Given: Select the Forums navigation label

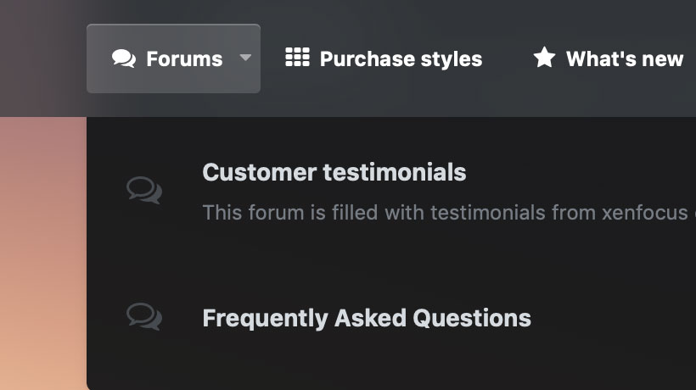Looking at the screenshot, I should 184,59.
